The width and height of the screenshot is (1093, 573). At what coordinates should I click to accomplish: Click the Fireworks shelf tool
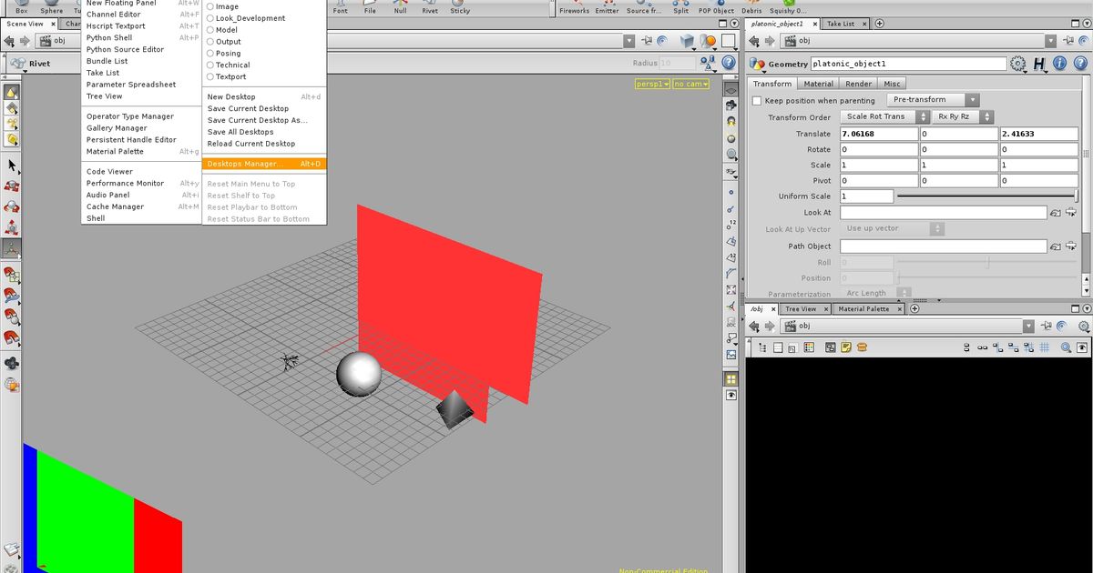tap(575, 6)
